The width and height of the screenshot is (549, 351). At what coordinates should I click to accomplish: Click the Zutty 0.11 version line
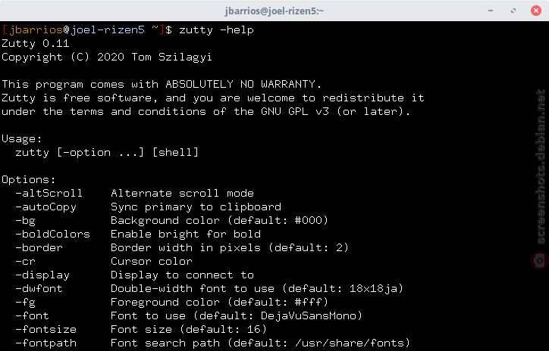tap(36, 44)
